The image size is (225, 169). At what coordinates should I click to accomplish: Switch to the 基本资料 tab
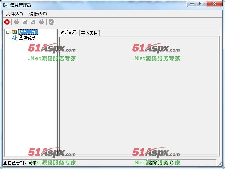pos(89,33)
